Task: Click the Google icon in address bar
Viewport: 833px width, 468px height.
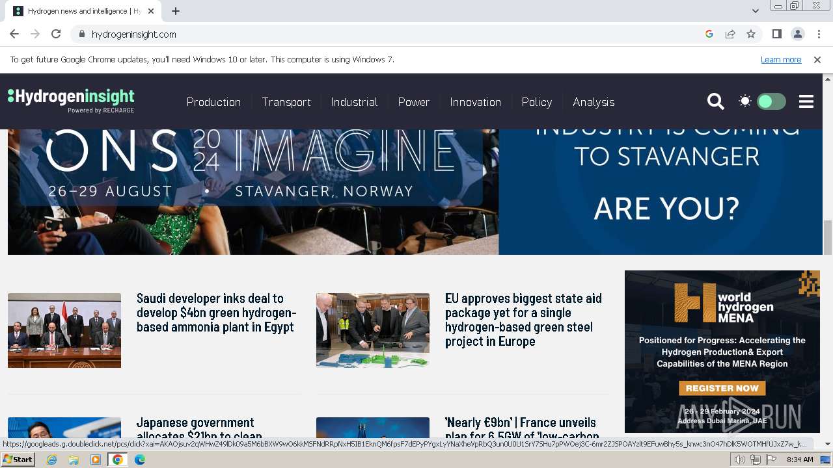Action: tap(709, 34)
